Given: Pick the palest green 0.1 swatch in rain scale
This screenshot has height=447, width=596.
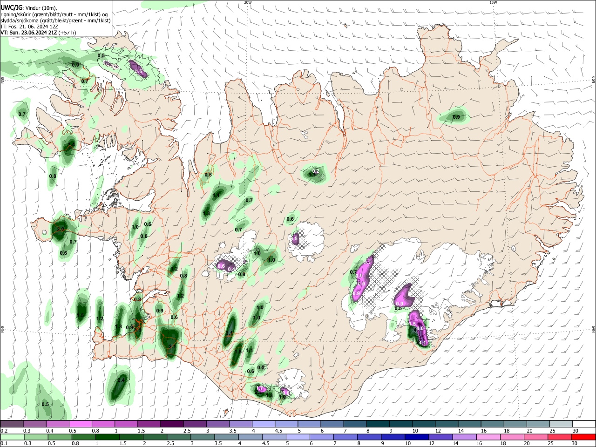Looking at the screenshot, I should pyautogui.click(x=12, y=437).
